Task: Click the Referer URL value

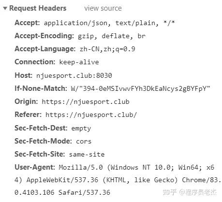Action: (x=91, y=115)
